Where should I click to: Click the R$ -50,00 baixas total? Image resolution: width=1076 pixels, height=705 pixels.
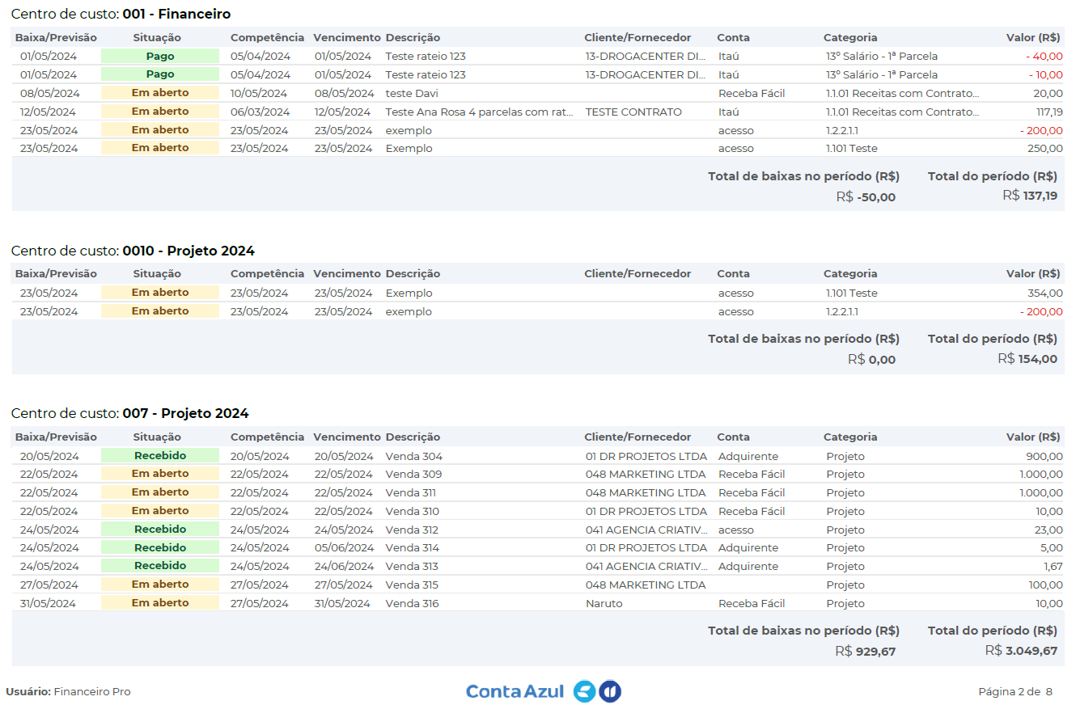click(x=866, y=196)
